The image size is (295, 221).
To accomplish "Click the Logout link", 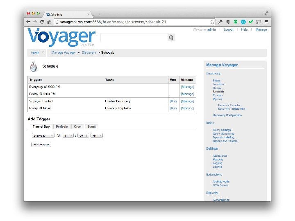I will 228,29.
